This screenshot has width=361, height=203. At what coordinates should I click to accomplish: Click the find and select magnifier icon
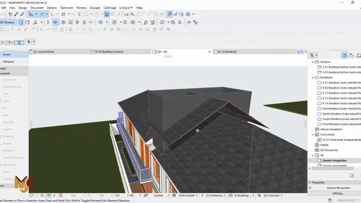tap(132, 14)
